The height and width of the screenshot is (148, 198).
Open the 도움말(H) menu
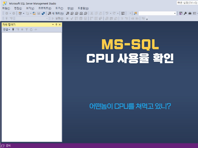click(x=83, y=8)
